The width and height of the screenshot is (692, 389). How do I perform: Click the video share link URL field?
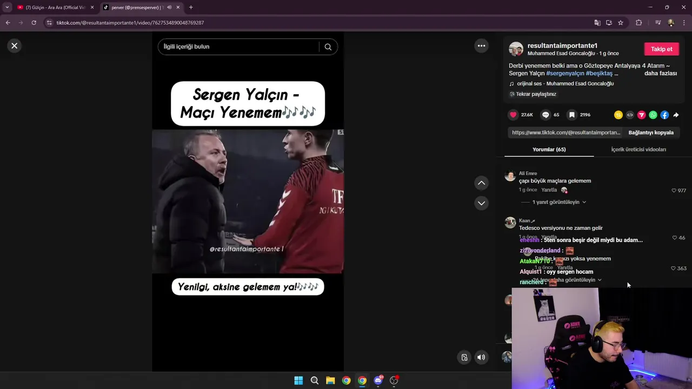566,132
